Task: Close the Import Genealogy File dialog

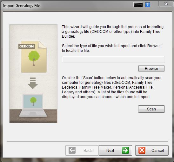Action: coord(166,4)
